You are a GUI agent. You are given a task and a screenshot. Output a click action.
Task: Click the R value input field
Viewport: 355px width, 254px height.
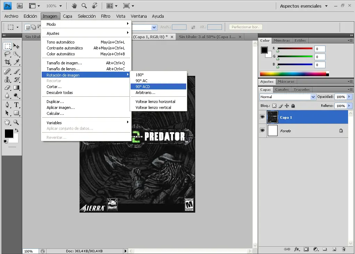pos(320,49)
